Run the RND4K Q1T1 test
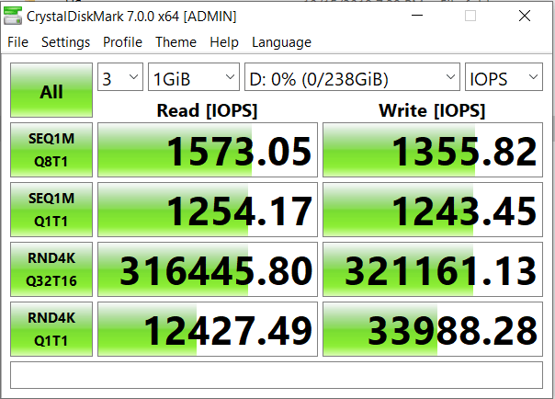The image size is (555, 399). coord(51,329)
